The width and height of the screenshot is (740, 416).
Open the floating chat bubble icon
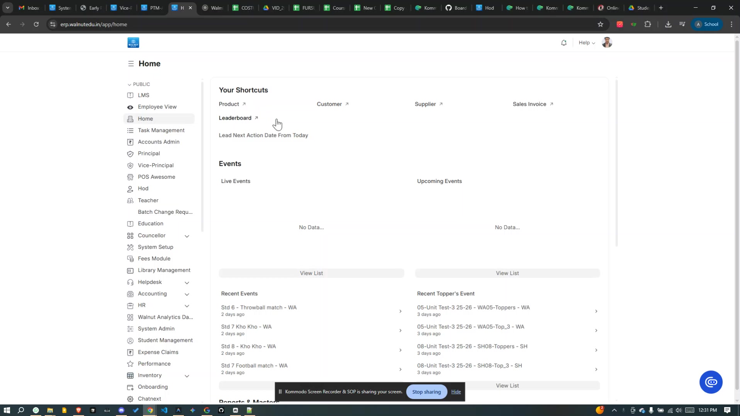click(x=711, y=382)
